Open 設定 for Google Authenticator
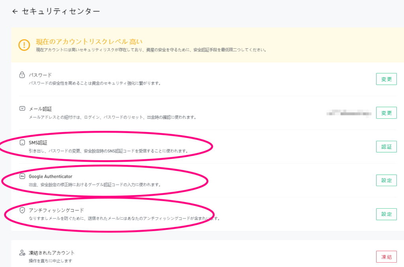This screenshot has height=267, width=404. [x=386, y=180]
